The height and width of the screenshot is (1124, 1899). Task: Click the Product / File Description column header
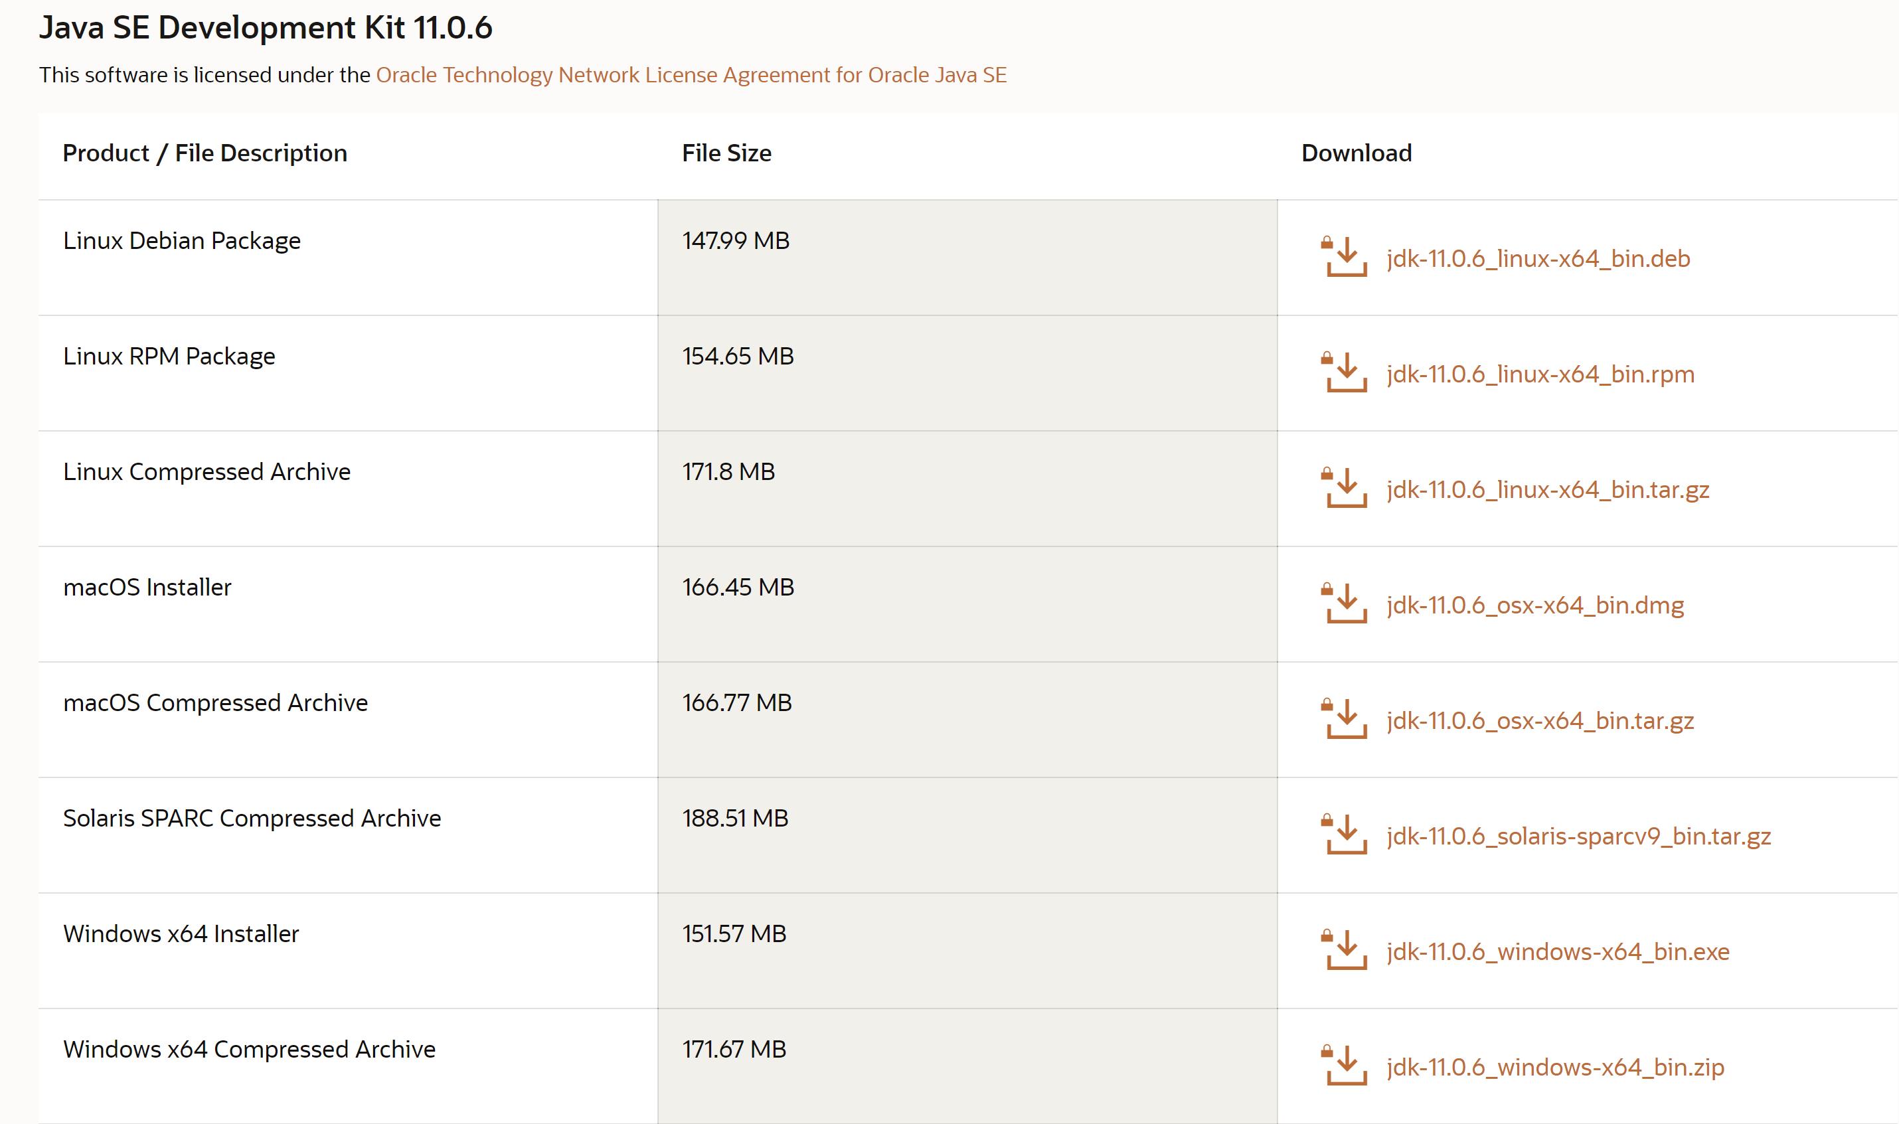(205, 153)
